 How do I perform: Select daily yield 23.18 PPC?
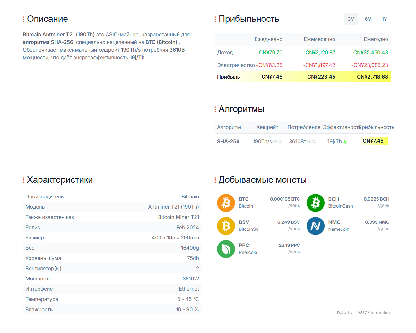tap(289, 245)
